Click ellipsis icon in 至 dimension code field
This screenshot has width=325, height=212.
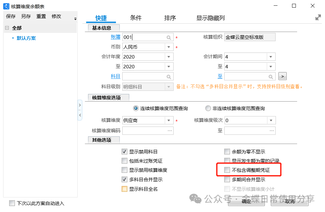(x=272, y=130)
